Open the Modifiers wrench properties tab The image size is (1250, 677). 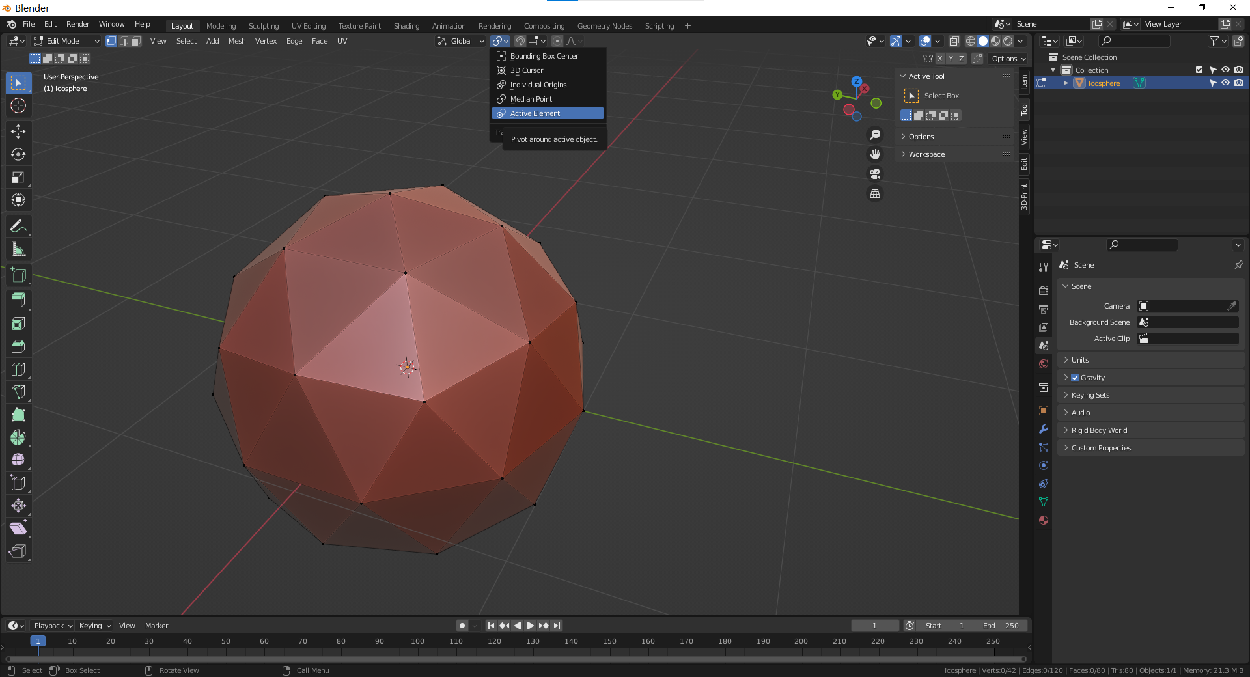[x=1044, y=429]
